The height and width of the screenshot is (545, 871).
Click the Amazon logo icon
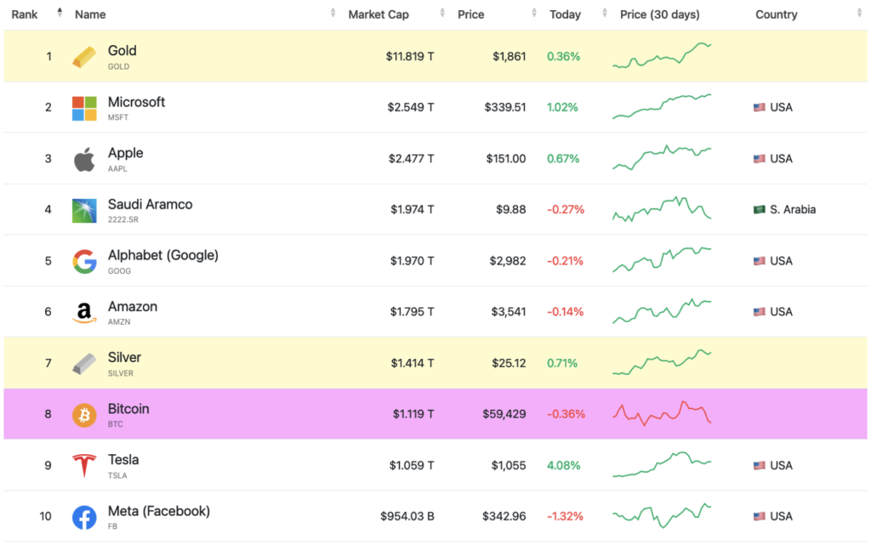(84, 313)
